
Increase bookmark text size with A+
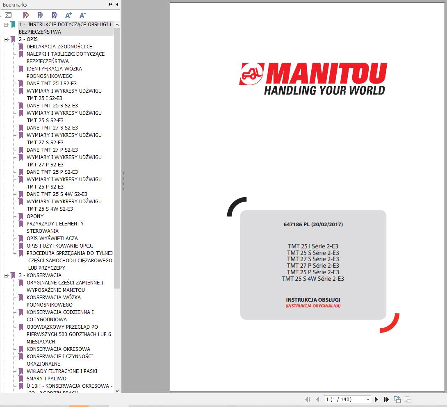coord(68,15)
